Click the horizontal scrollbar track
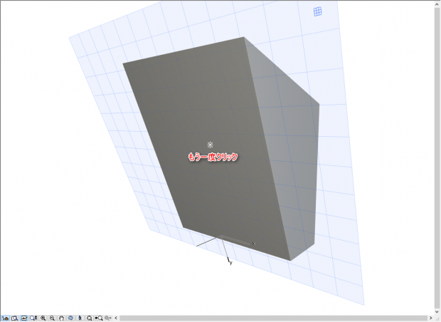The image size is (441, 322). (273, 318)
